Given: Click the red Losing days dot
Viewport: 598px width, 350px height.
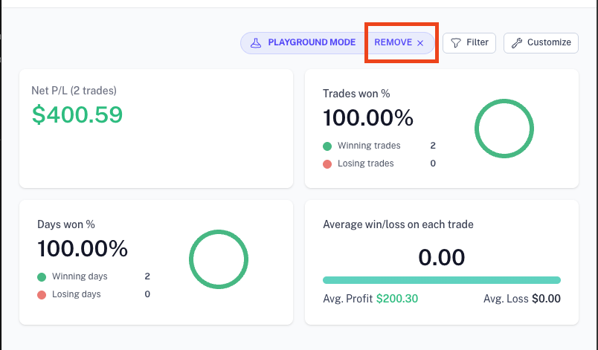Looking at the screenshot, I should point(42,295).
